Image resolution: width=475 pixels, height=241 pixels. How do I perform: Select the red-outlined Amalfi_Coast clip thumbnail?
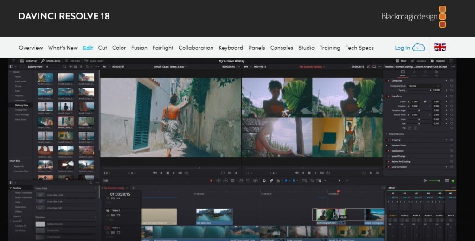[x=66, y=121]
